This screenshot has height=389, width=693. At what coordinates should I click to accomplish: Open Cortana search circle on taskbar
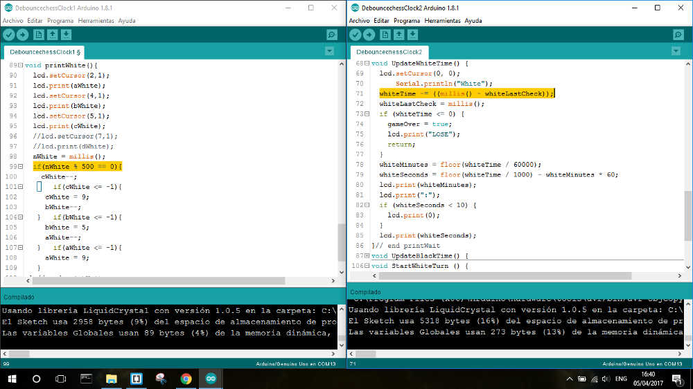pos(36,379)
